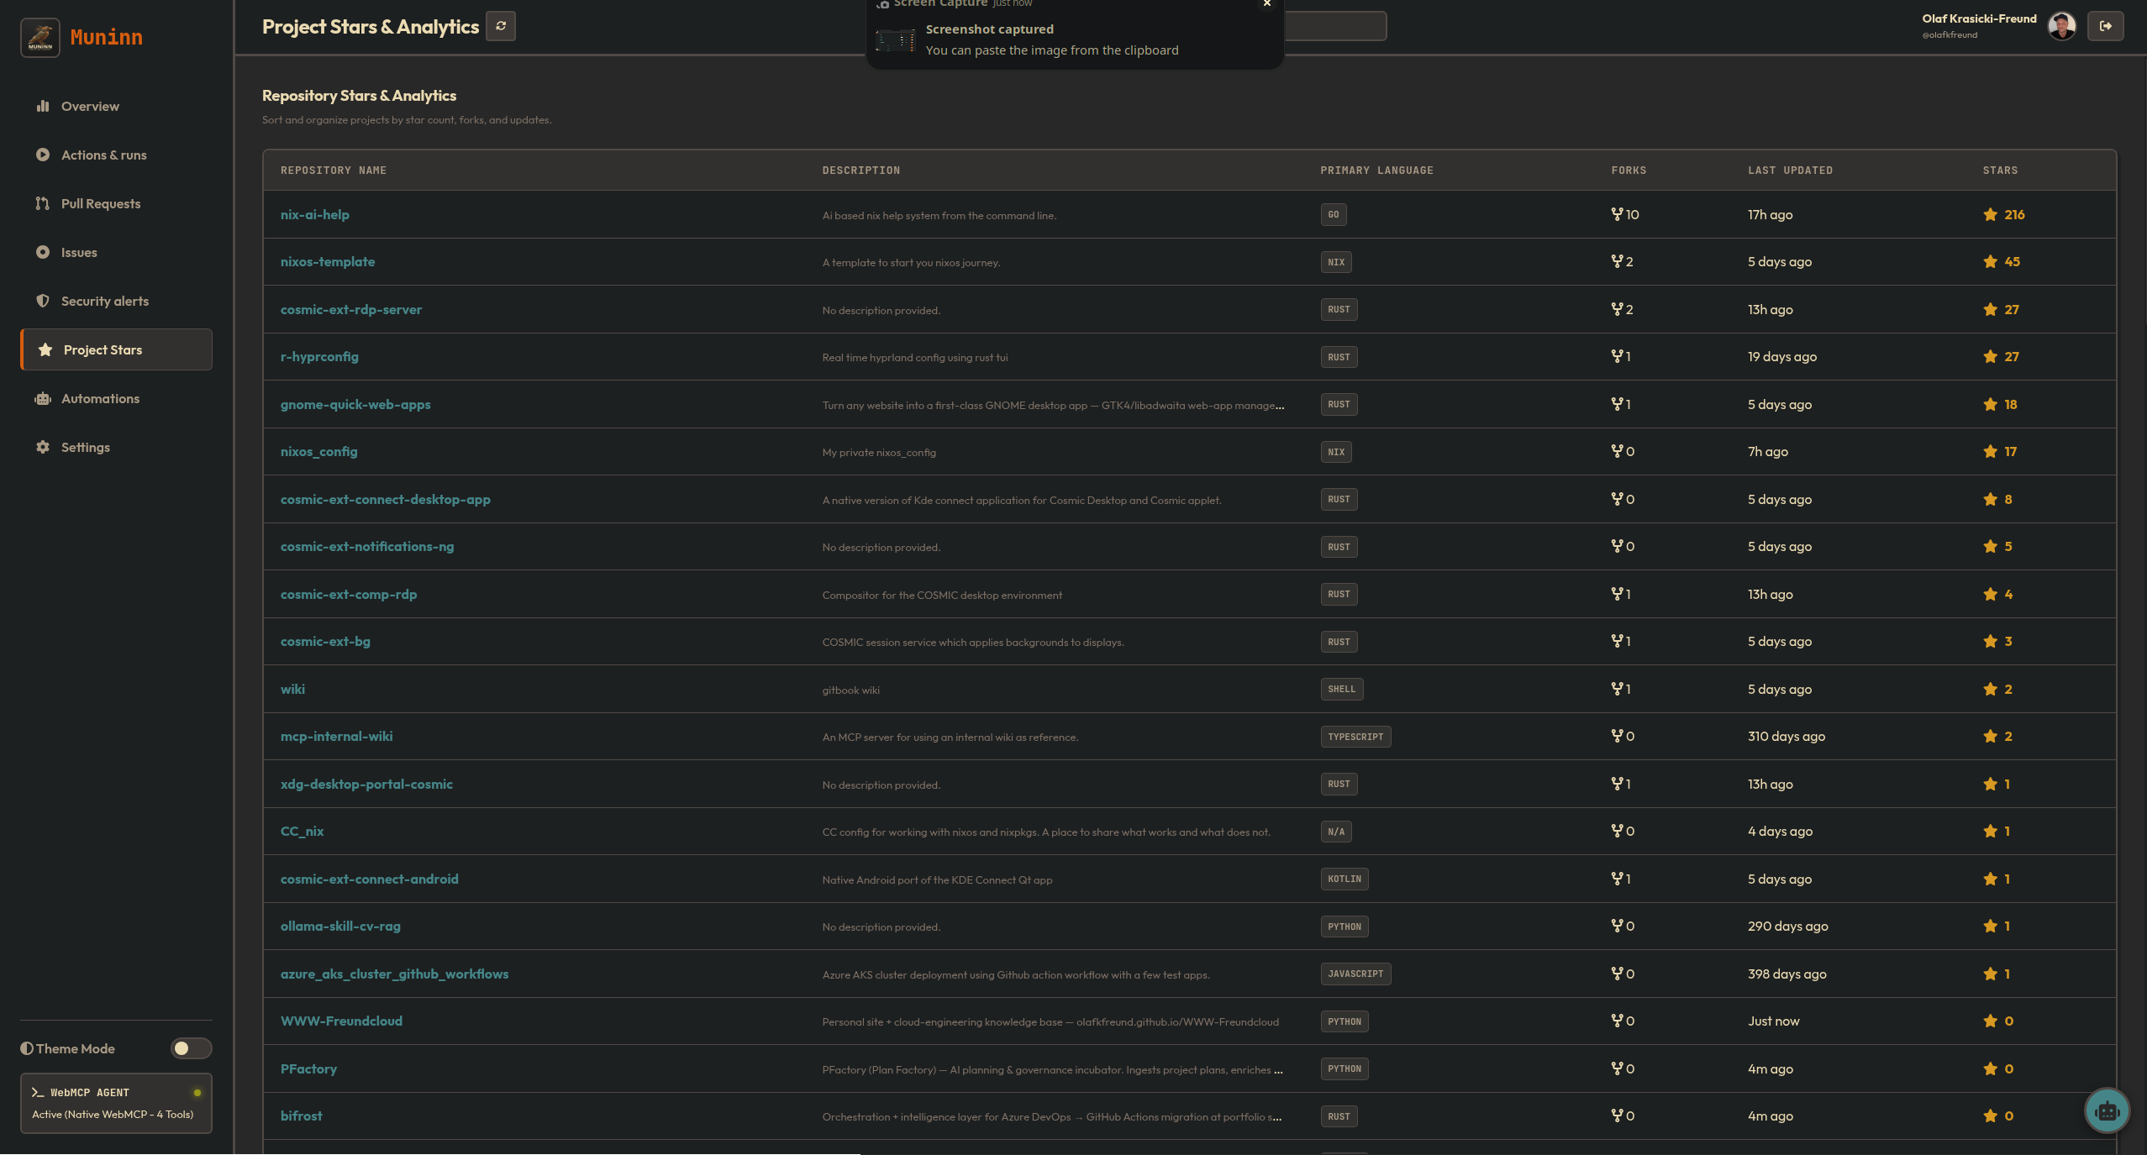Close the Screen Capture notification
The height and width of the screenshot is (1155, 2147).
click(x=1266, y=4)
